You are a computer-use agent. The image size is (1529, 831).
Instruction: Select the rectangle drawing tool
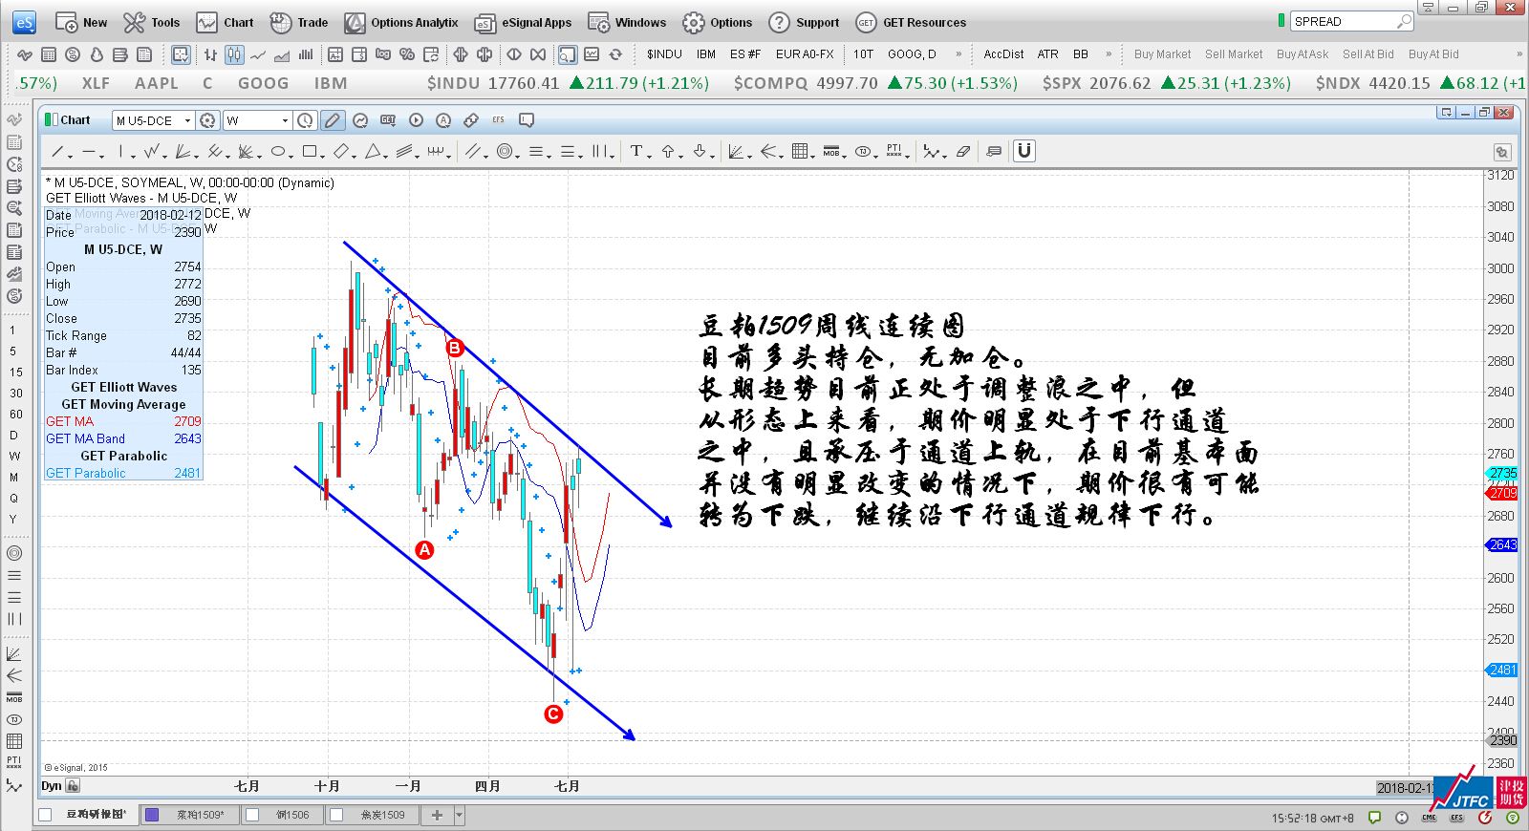[309, 151]
